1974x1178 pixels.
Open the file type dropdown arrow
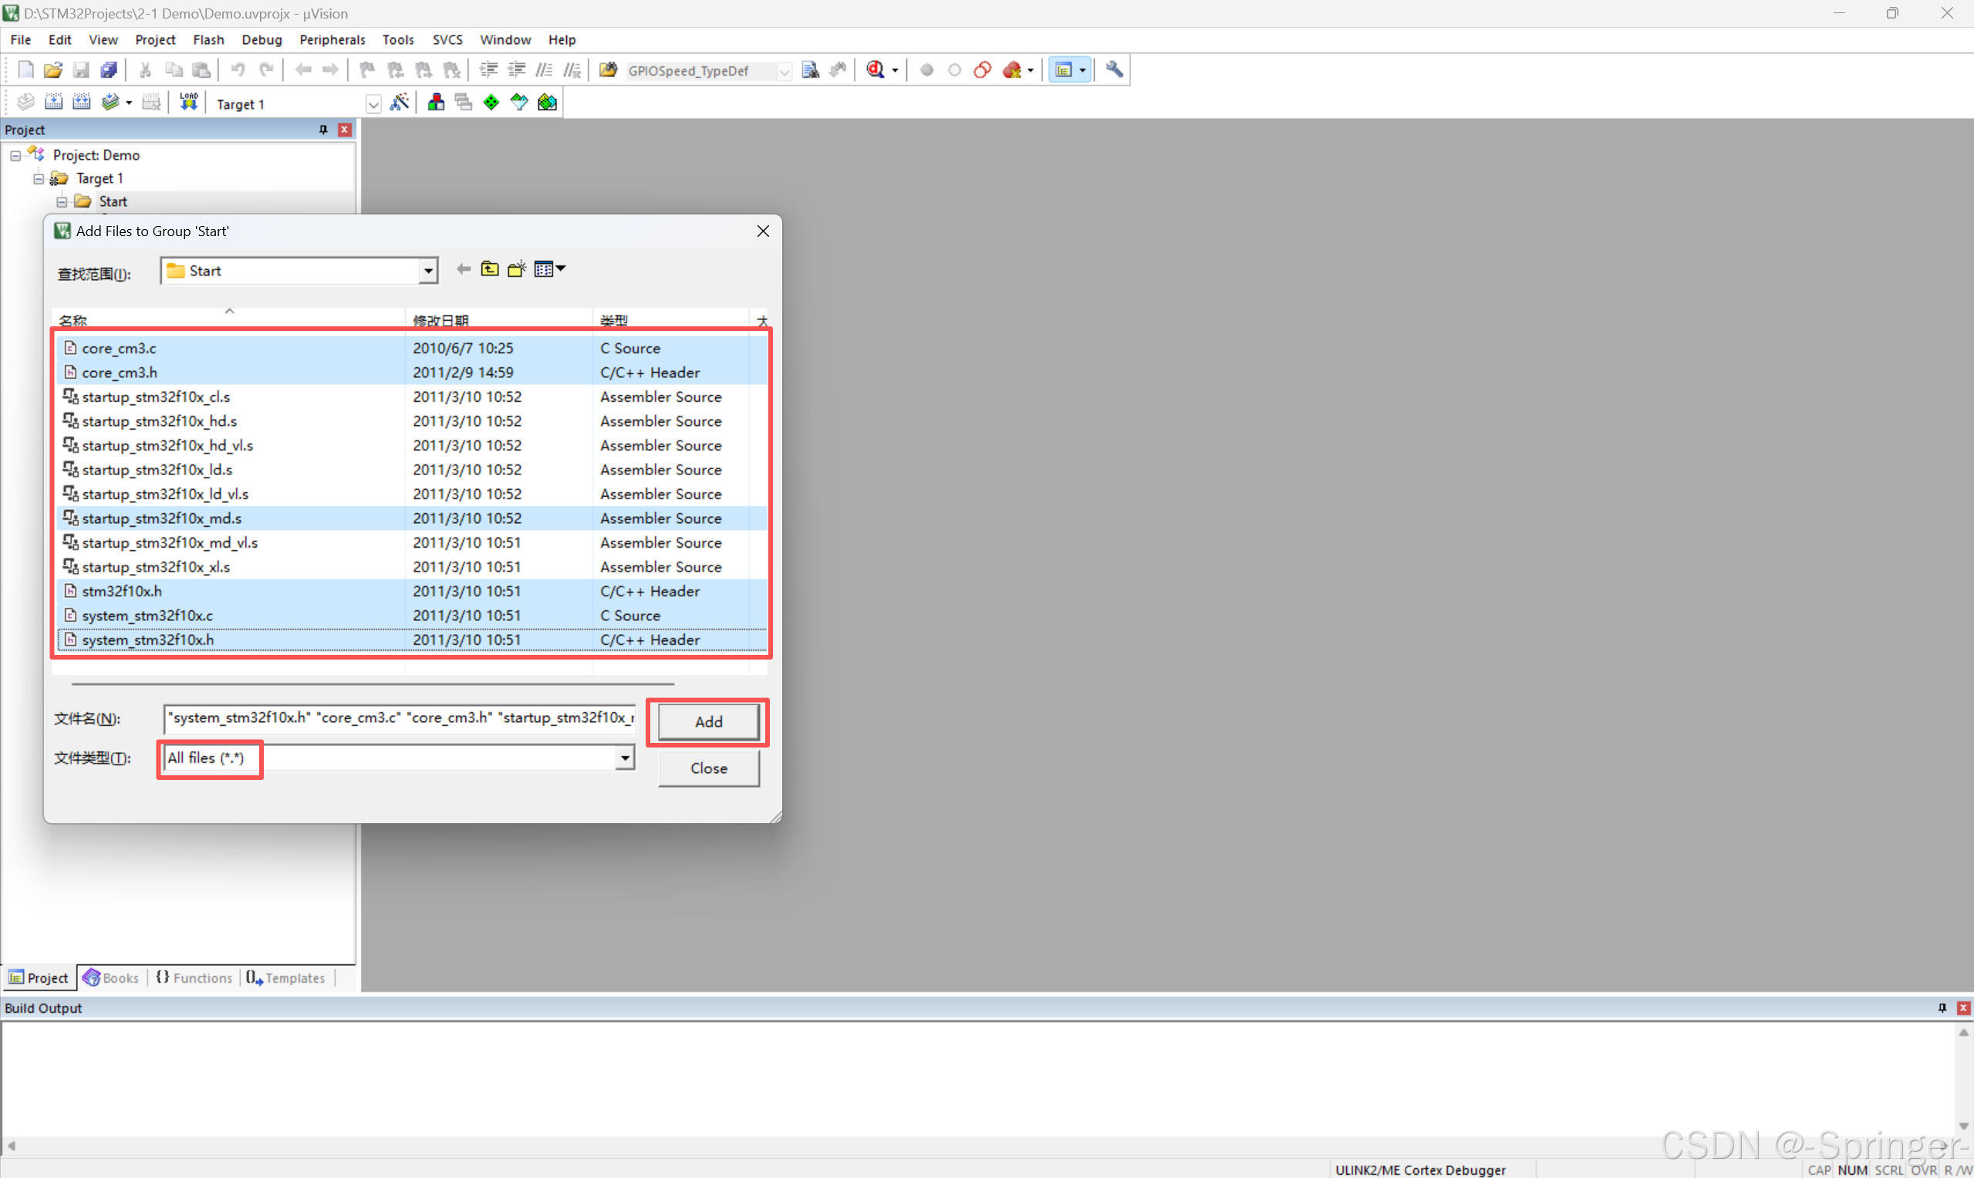point(626,758)
